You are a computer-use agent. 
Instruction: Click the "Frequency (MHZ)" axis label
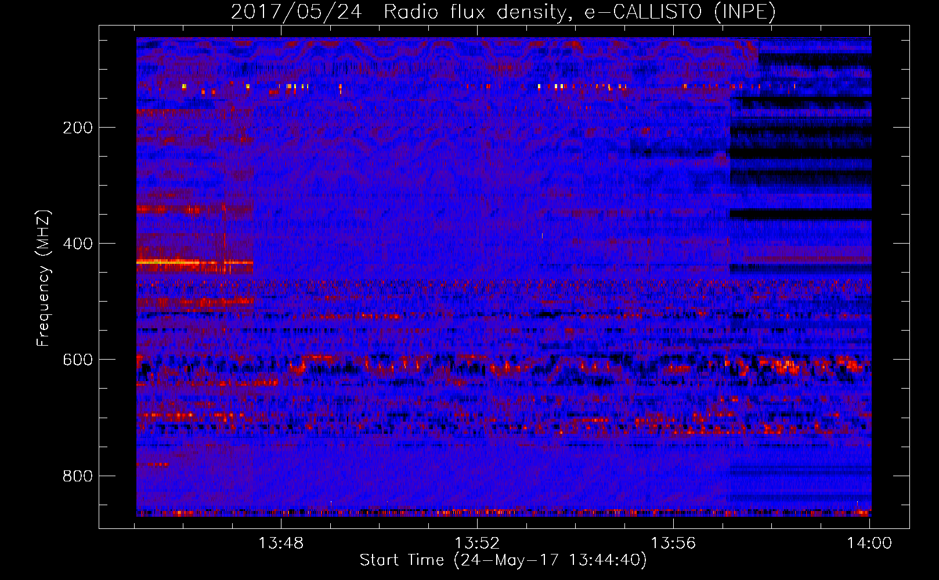(x=44, y=278)
